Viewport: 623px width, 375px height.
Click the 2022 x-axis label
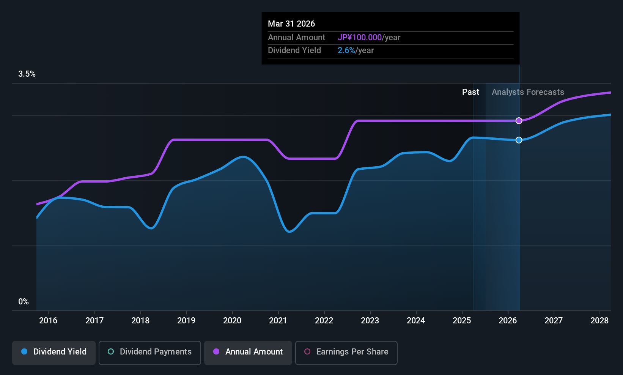point(324,321)
